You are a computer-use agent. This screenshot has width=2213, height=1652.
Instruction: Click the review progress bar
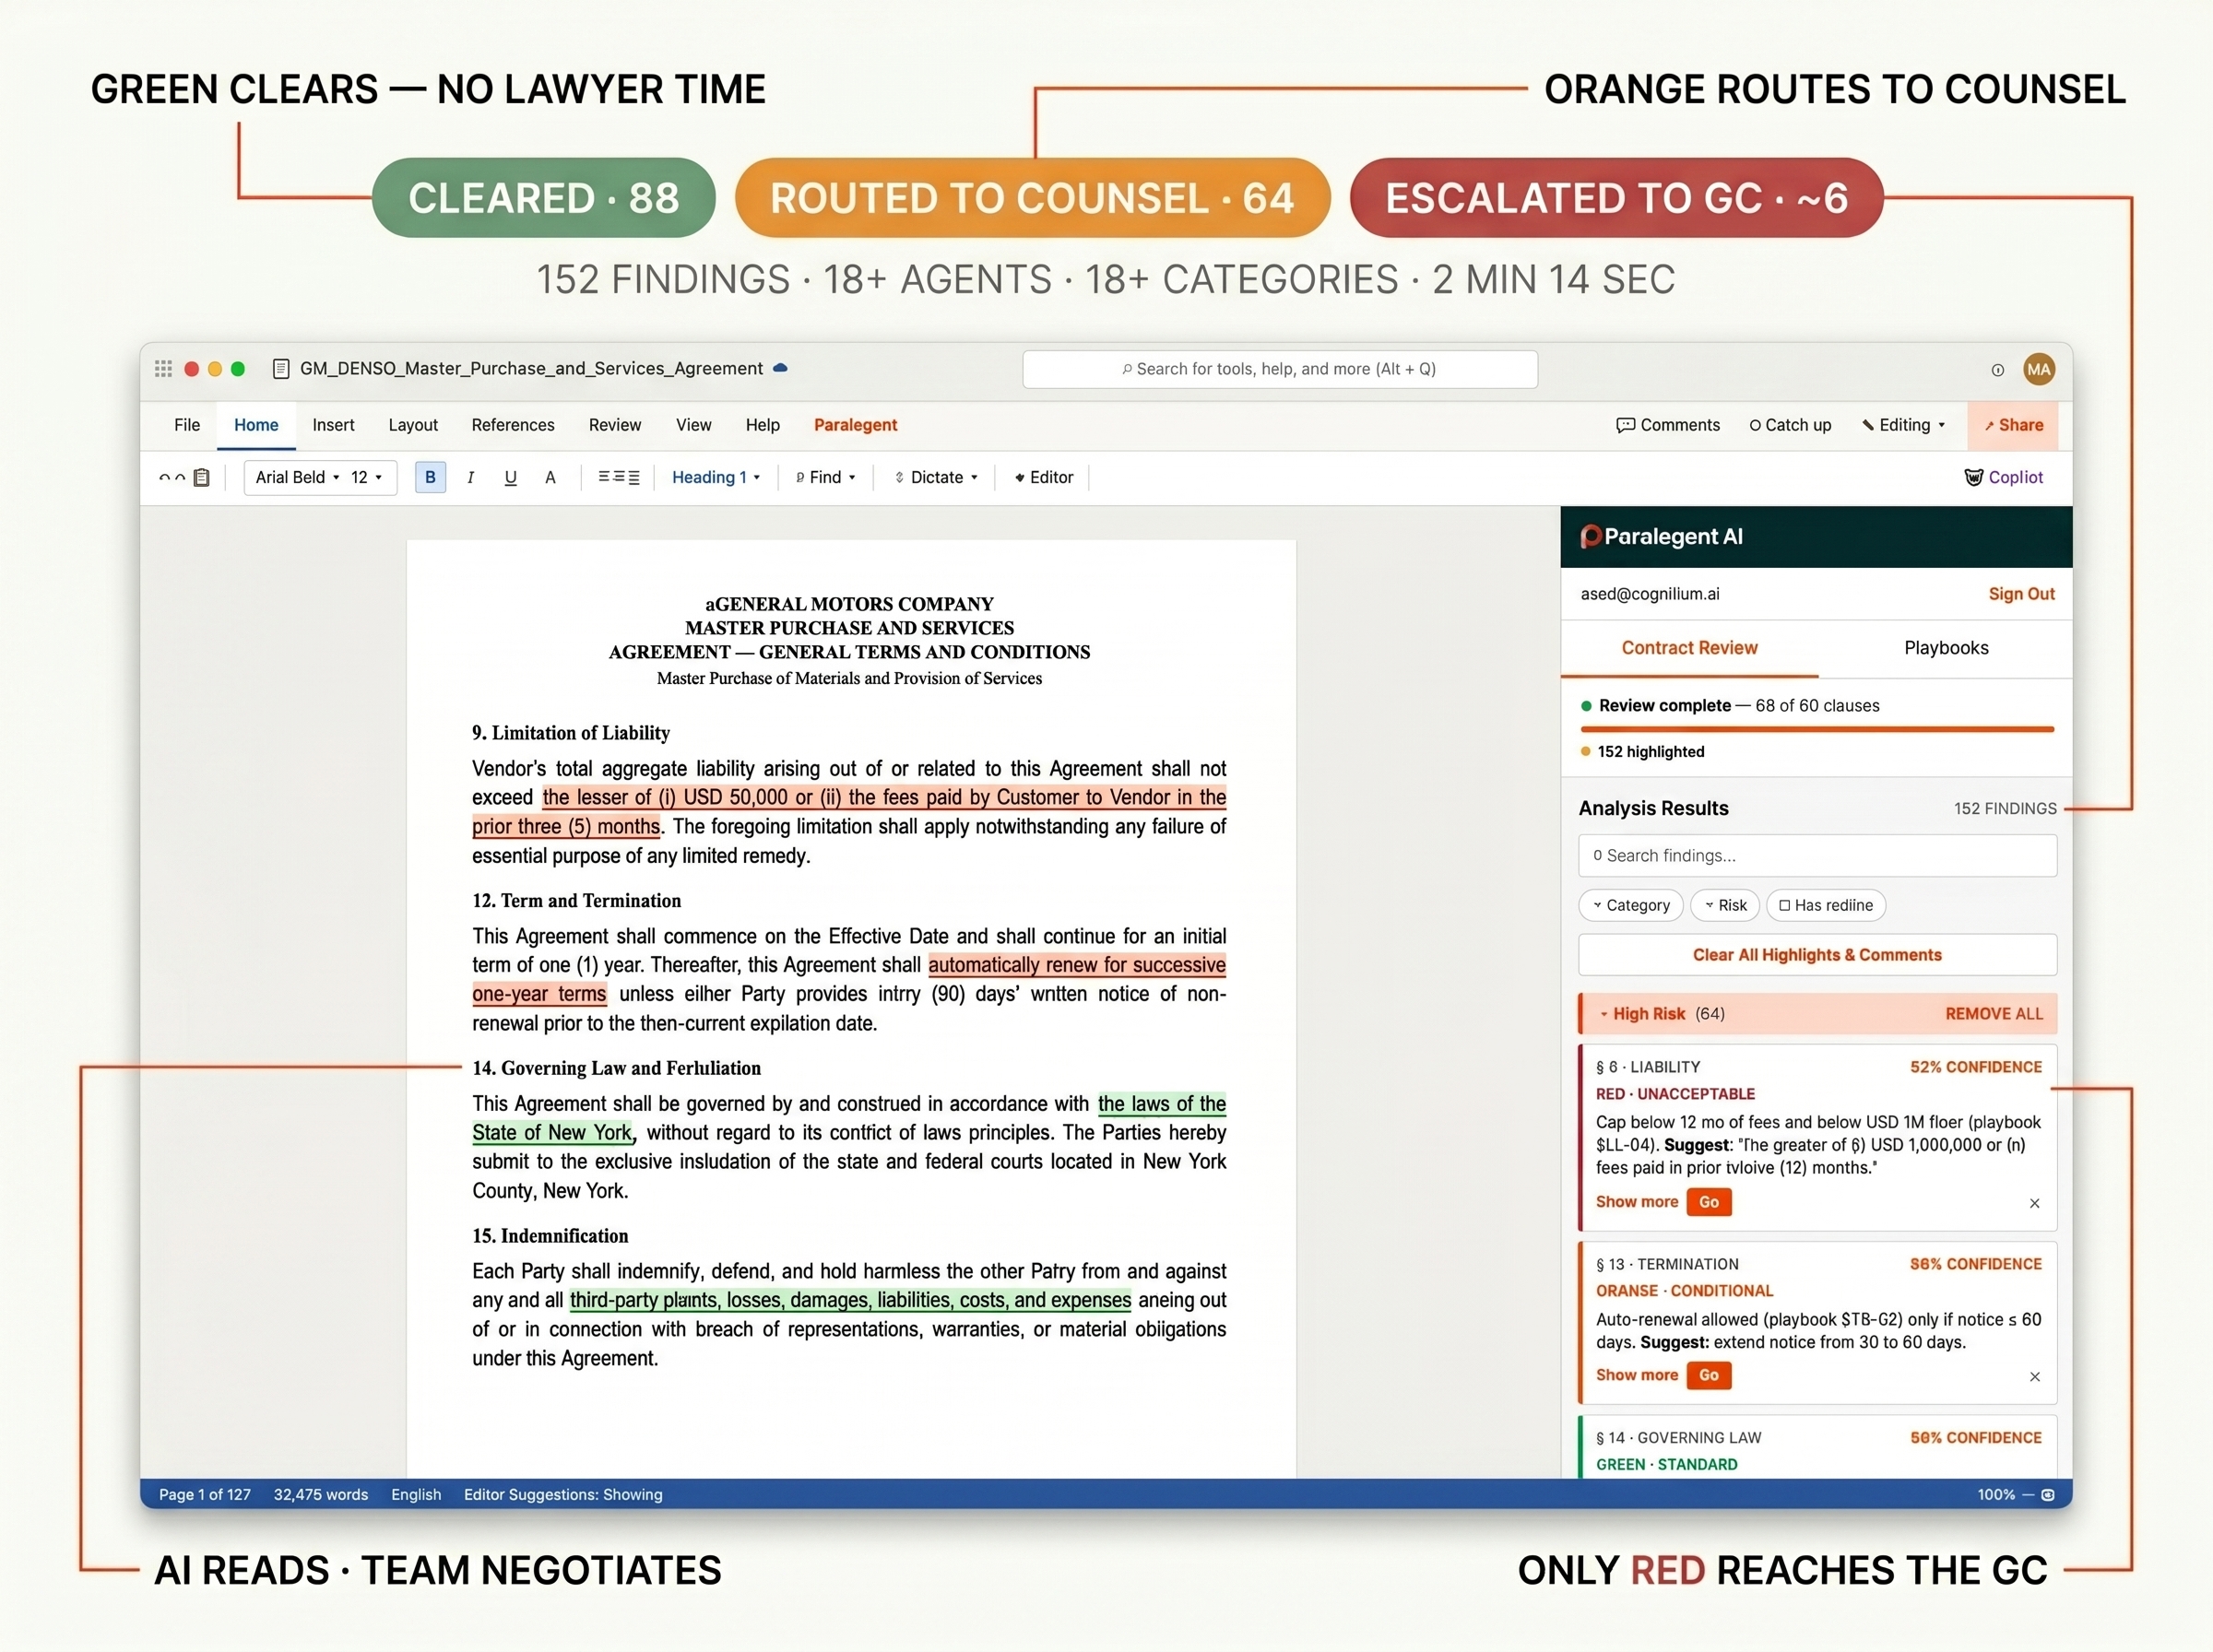pyautogui.click(x=1817, y=730)
